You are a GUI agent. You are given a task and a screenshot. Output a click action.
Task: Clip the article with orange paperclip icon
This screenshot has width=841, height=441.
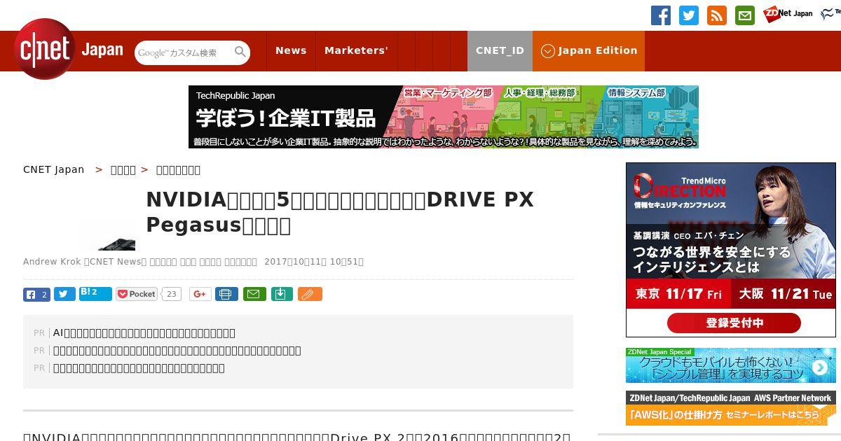tap(310, 294)
